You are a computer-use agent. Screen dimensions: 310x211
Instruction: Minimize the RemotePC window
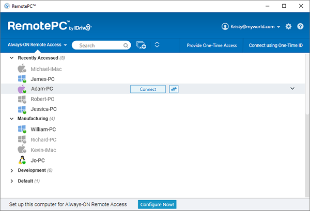[267, 6]
